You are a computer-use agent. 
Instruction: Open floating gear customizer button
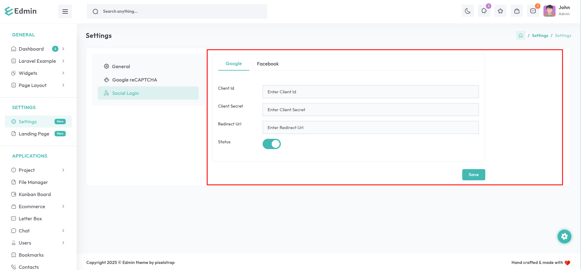tap(564, 236)
